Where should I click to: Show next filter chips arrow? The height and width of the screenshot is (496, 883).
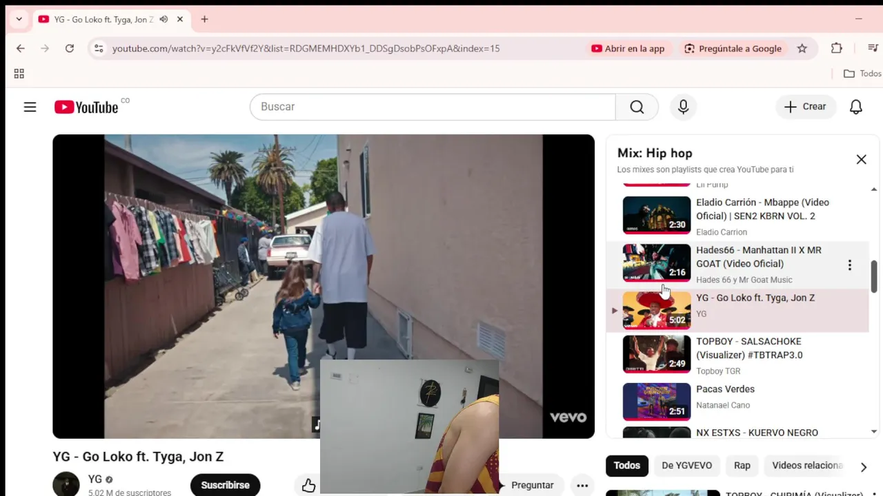click(x=863, y=466)
